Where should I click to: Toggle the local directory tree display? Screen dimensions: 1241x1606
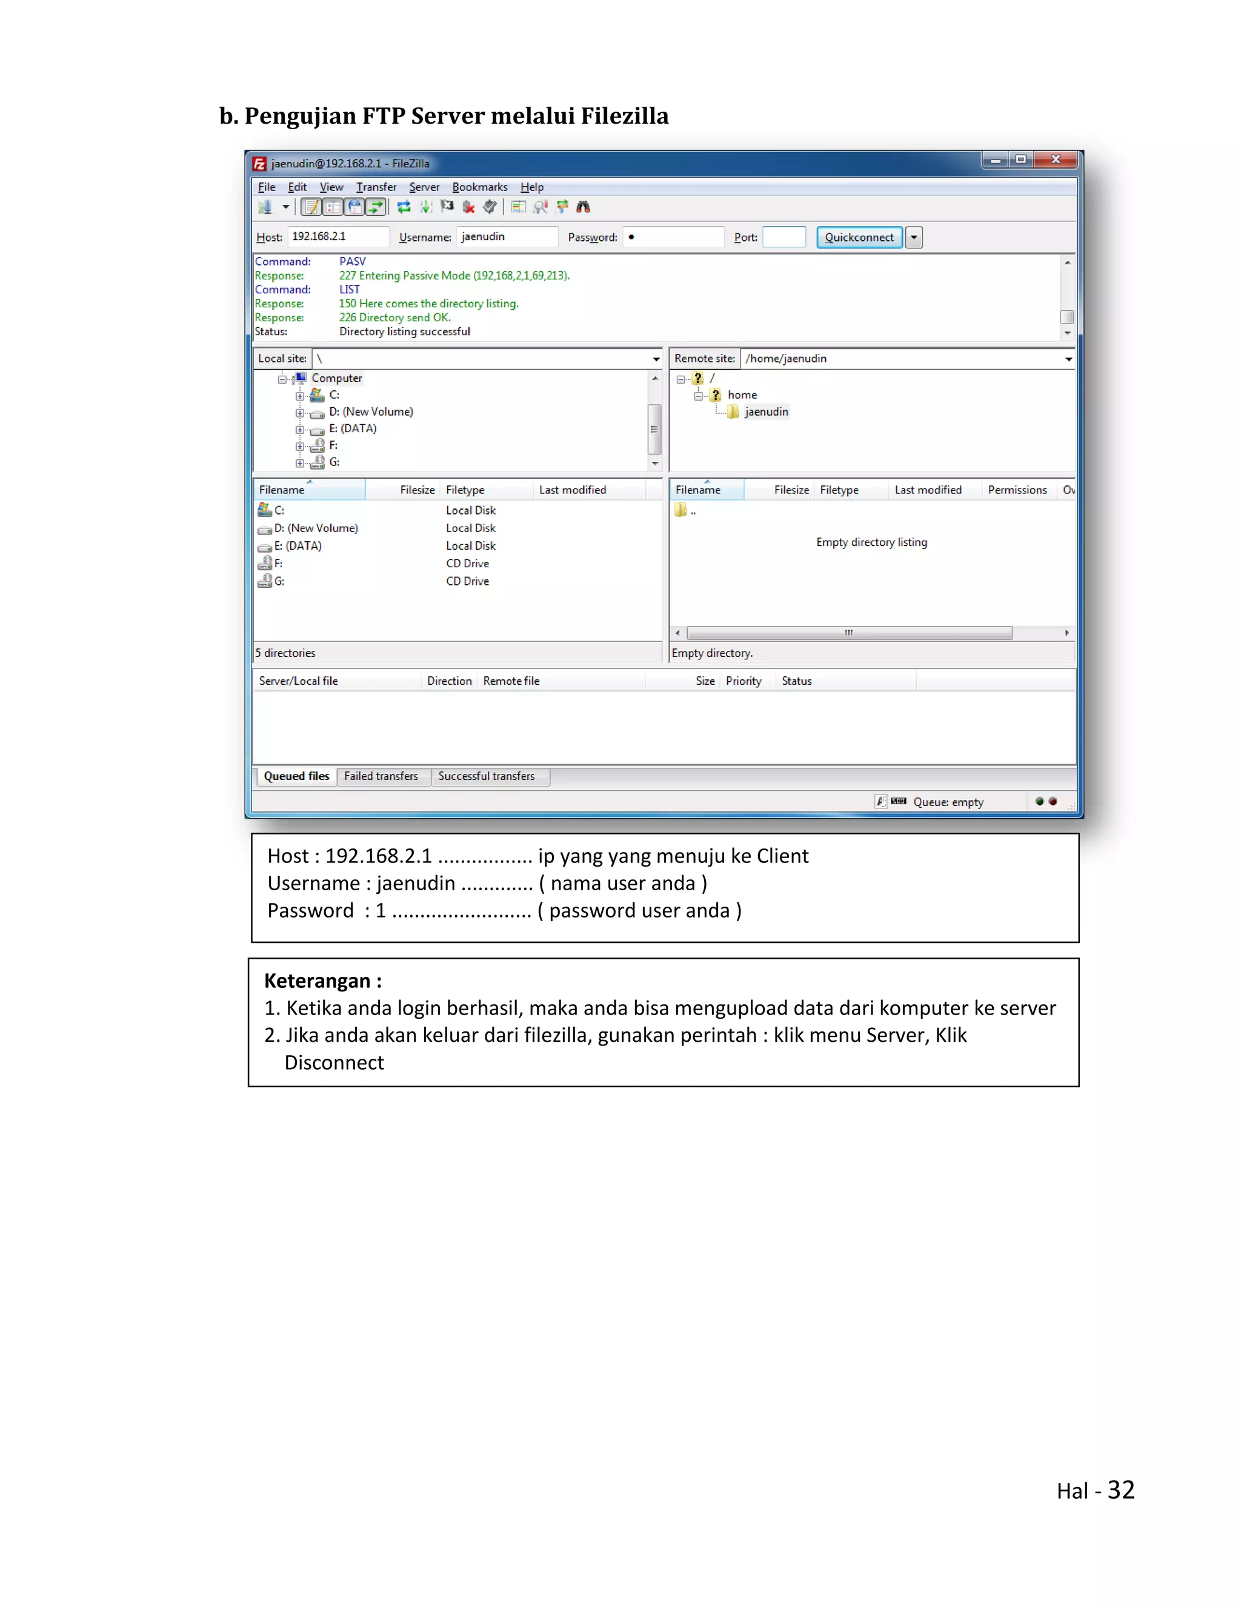coord(333,207)
